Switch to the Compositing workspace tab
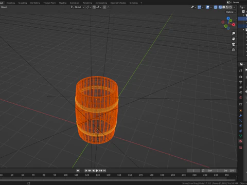This screenshot has width=247, height=185. (101, 3)
